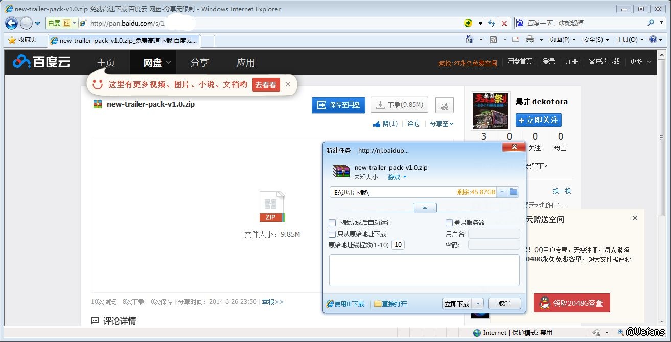The image size is (671, 342).
Task: Click the IE Home icon
Action: point(470,39)
